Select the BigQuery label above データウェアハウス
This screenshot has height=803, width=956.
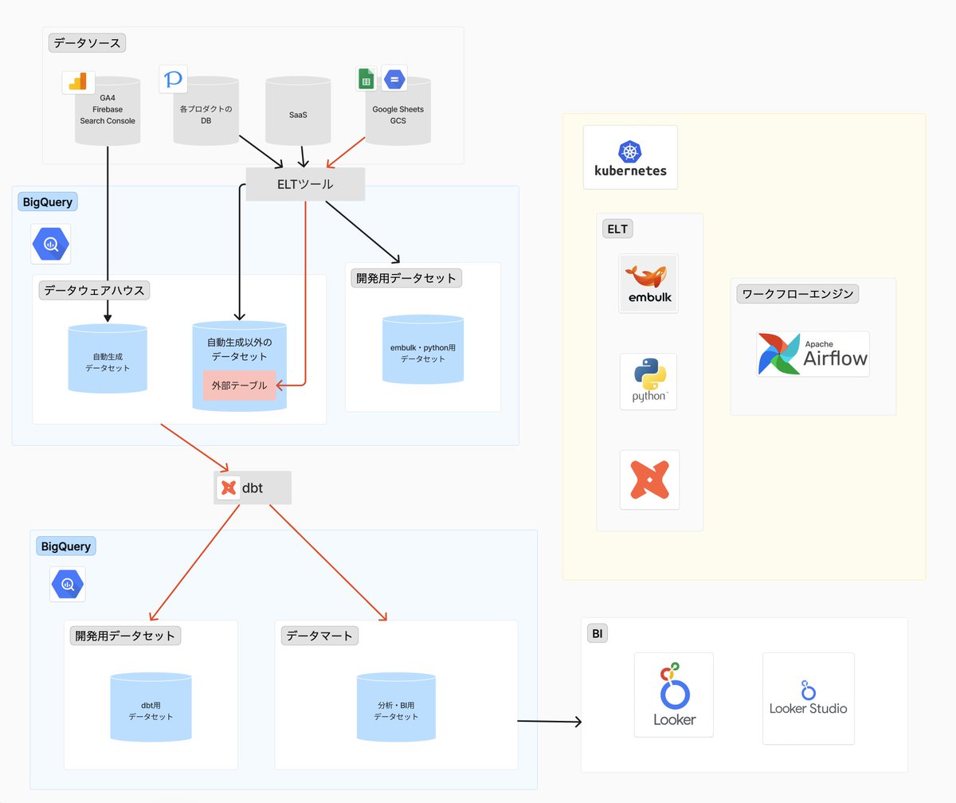[x=46, y=202]
